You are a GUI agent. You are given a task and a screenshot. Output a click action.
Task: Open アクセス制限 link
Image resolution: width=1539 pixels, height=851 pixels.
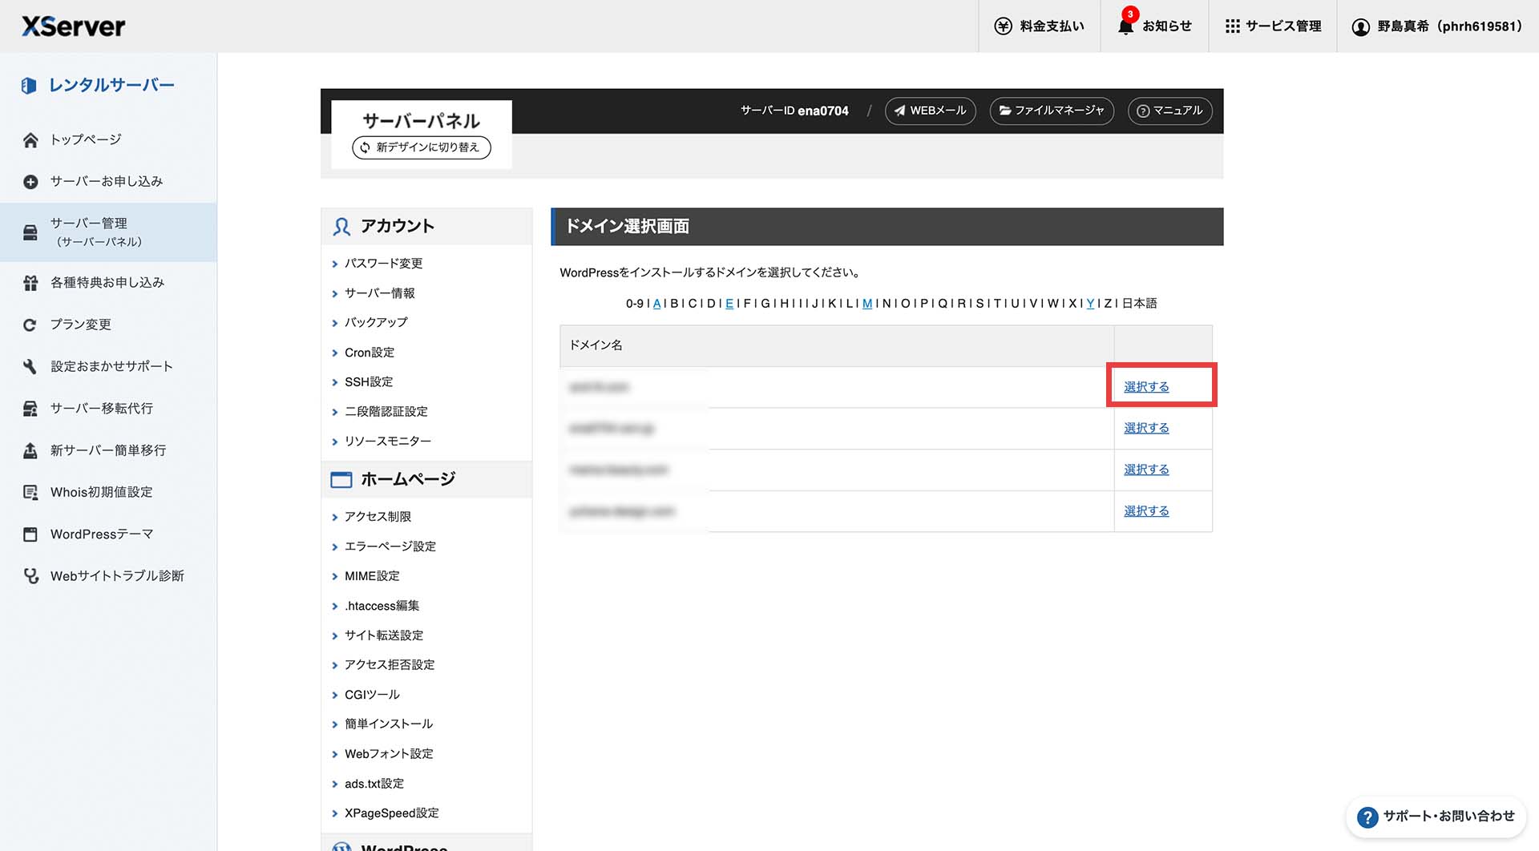click(x=378, y=517)
